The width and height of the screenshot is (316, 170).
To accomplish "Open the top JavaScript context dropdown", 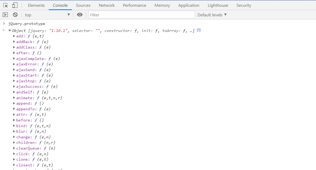I will [48, 15].
